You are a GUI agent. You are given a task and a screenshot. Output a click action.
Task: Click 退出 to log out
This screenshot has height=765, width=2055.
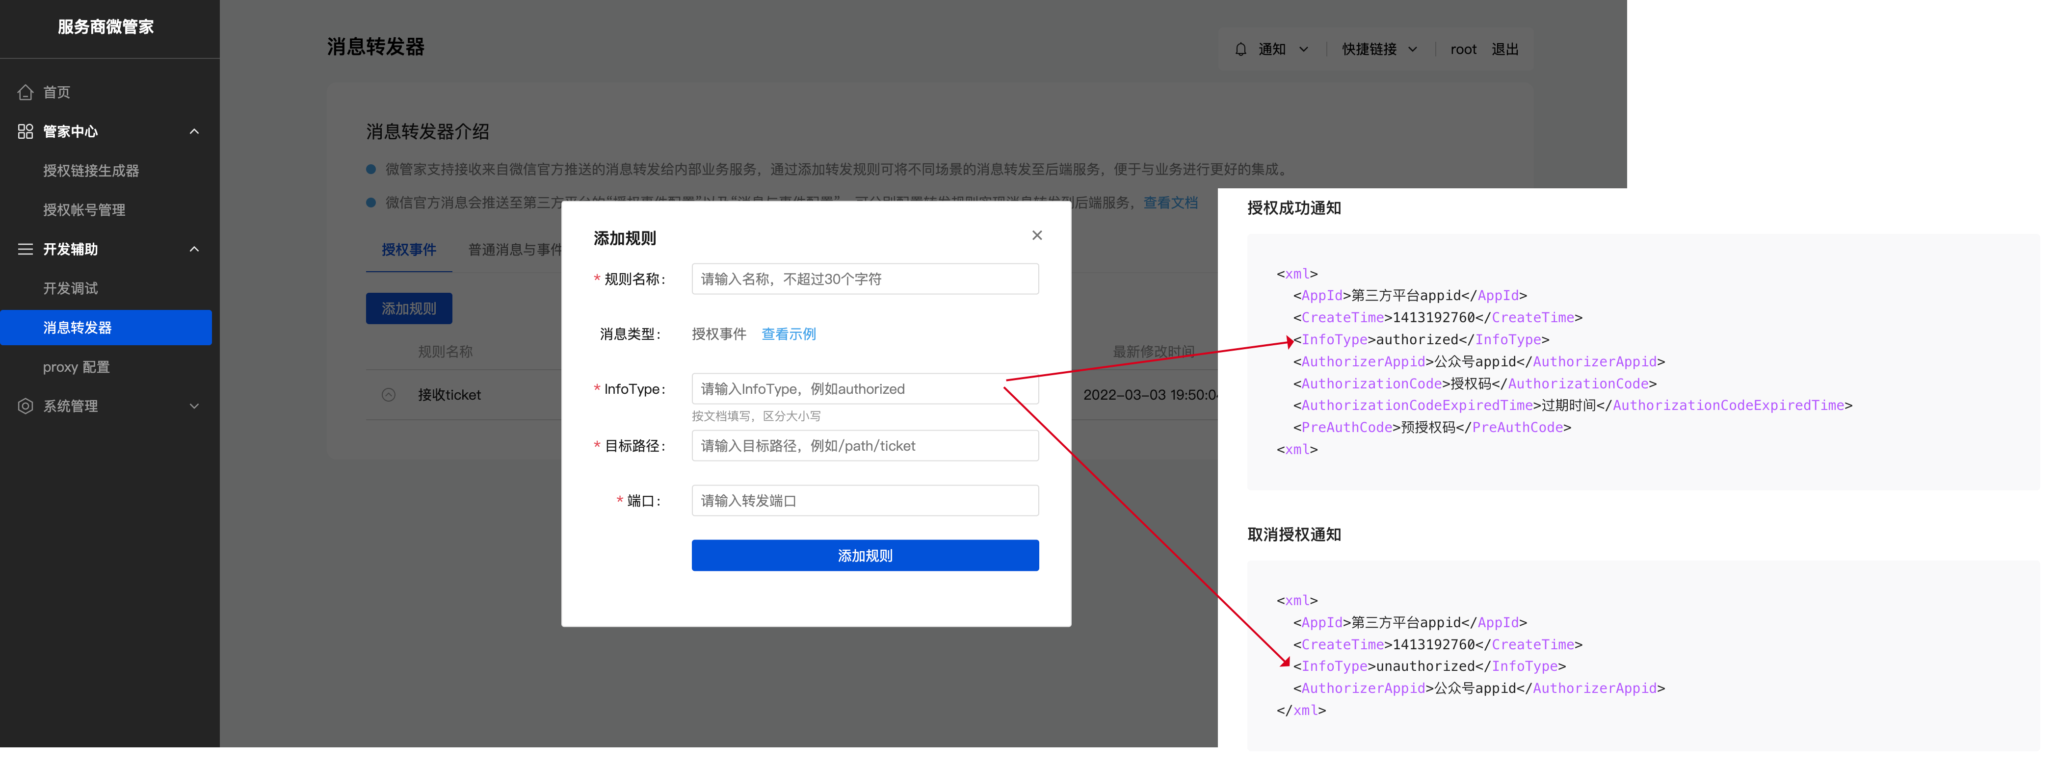point(1504,50)
